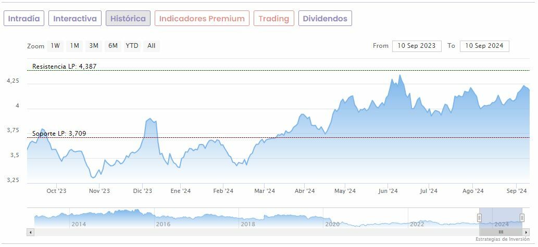Zoom chart to YTD
Viewport: 538px width, 247px height.
pyautogui.click(x=132, y=46)
